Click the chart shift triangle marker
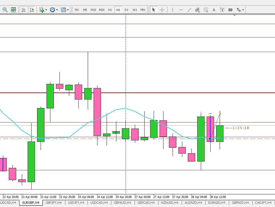 [x=234, y=16]
